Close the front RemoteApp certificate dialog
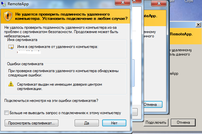202x134 pixels. (x=122, y=3)
